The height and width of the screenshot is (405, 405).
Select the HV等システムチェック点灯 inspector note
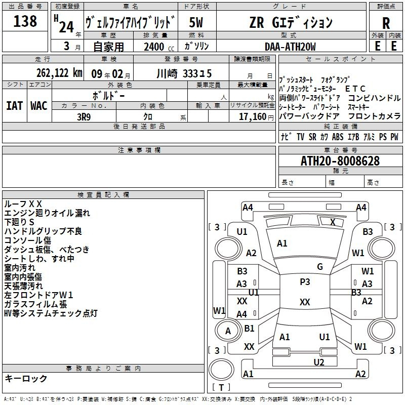coord(50,313)
